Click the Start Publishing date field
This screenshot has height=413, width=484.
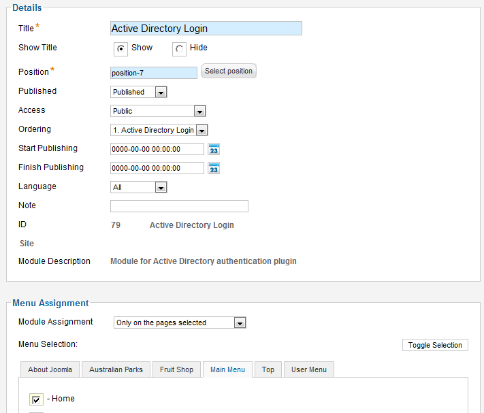(157, 149)
